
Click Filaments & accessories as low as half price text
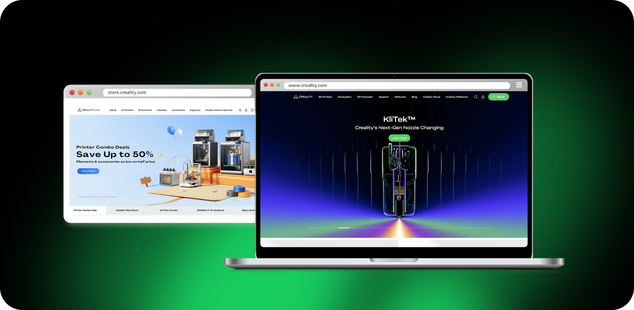(x=116, y=162)
